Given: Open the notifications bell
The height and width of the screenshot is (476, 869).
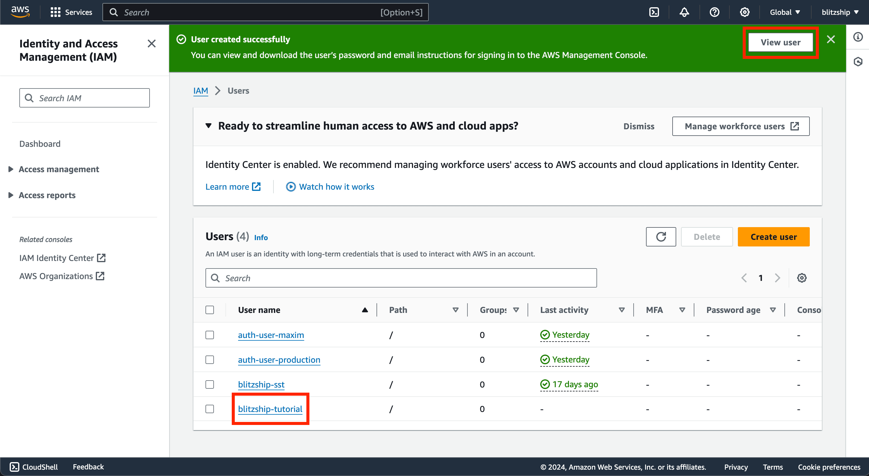Looking at the screenshot, I should click(684, 12).
